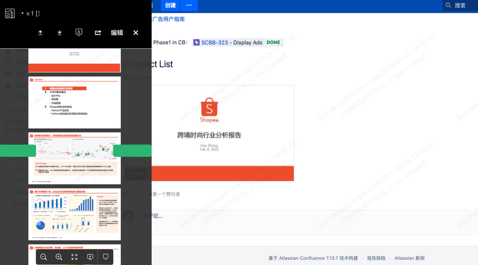Viewport: 478px width, 265px height.
Task: Click the 创建 create button
Action: point(170,5)
